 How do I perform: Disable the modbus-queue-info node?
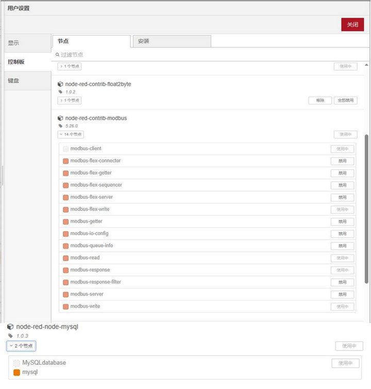tap(342, 246)
